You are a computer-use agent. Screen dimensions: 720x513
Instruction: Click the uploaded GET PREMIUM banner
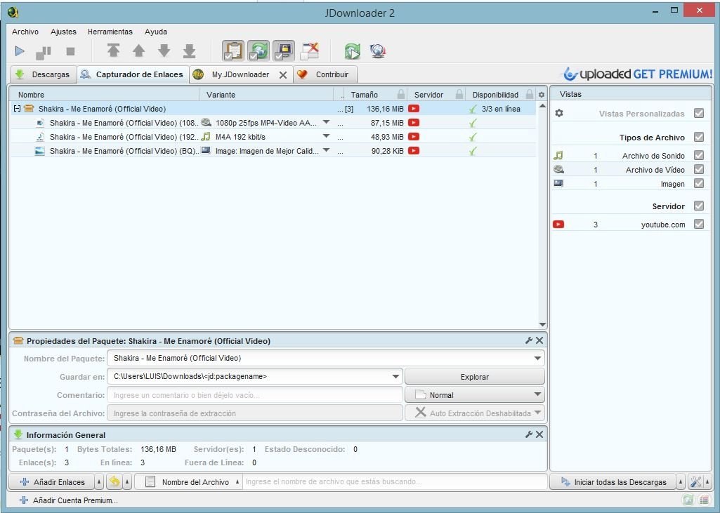click(638, 74)
